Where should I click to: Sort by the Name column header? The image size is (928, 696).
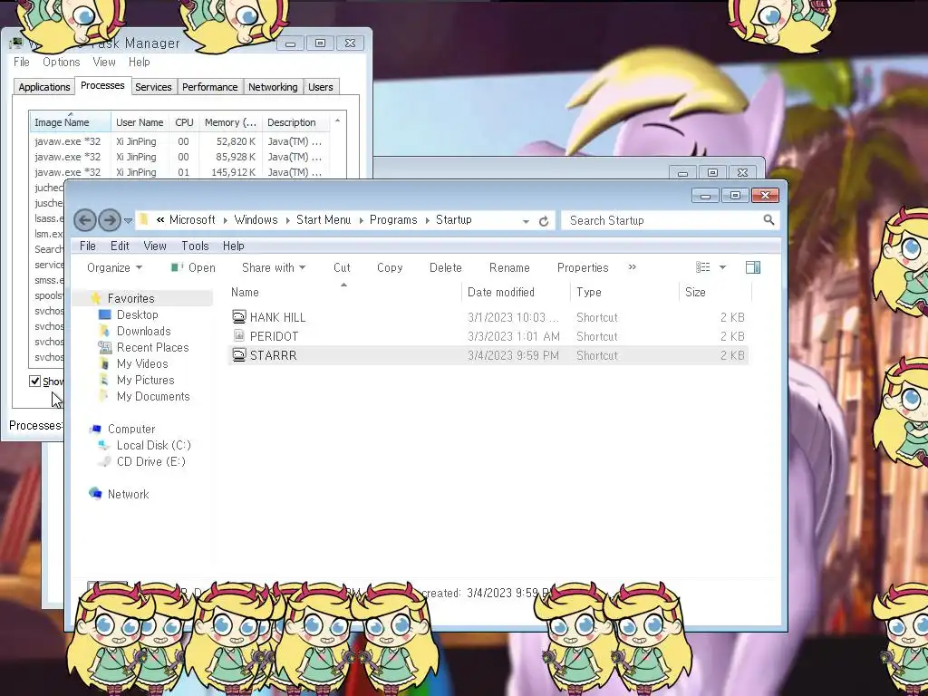(x=344, y=293)
